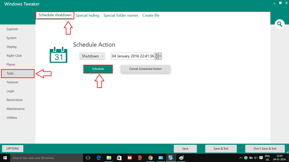Open the Shutdown action dropdown

[92, 56]
